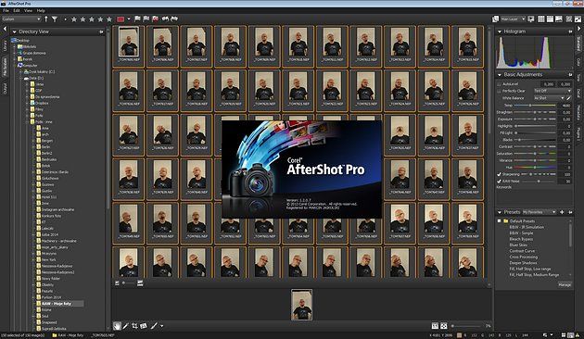Click the filmstrip preview thumbnail at bottom
Image resolution: width=584 pixels, height=339 pixels.
click(301, 305)
